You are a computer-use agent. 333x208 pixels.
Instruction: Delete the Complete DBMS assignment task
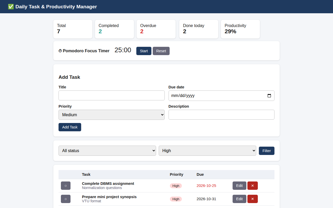pyautogui.click(x=252, y=186)
